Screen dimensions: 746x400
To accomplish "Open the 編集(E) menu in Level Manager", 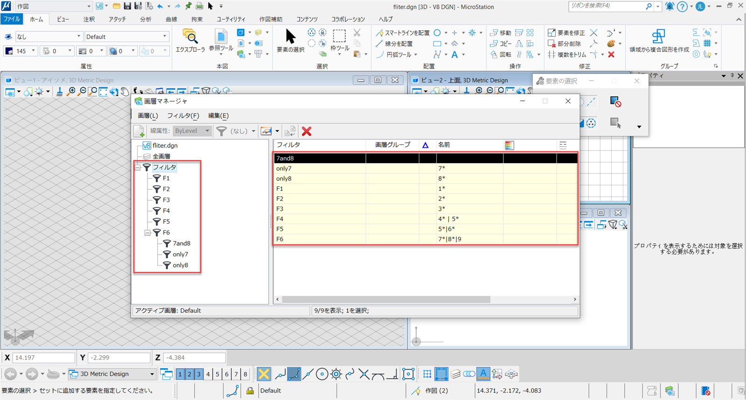I will click(218, 116).
